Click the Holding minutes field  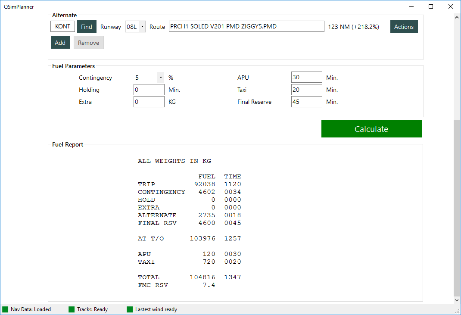click(149, 90)
